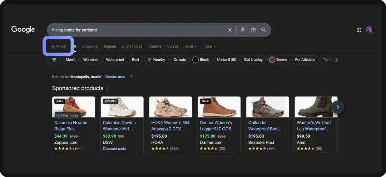This screenshot has width=386, height=177.
Task: Apply the Waterproof filter chip
Action: pyautogui.click(x=115, y=60)
